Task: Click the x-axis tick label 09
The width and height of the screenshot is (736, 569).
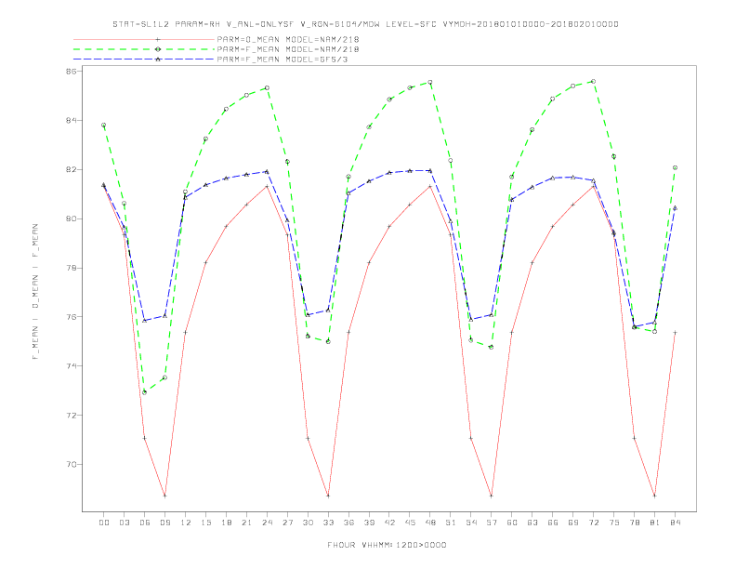Action: click(164, 523)
